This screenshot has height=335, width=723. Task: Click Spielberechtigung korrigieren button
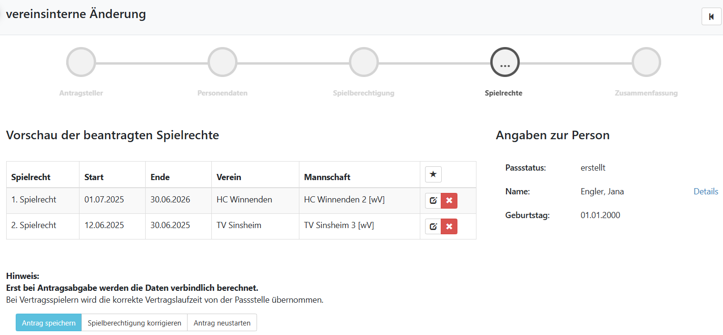pyautogui.click(x=134, y=323)
